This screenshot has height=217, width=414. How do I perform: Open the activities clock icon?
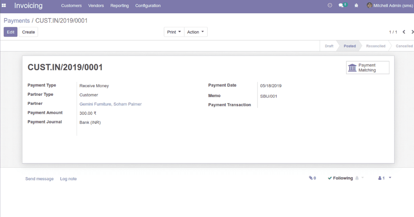click(x=330, y=5)
